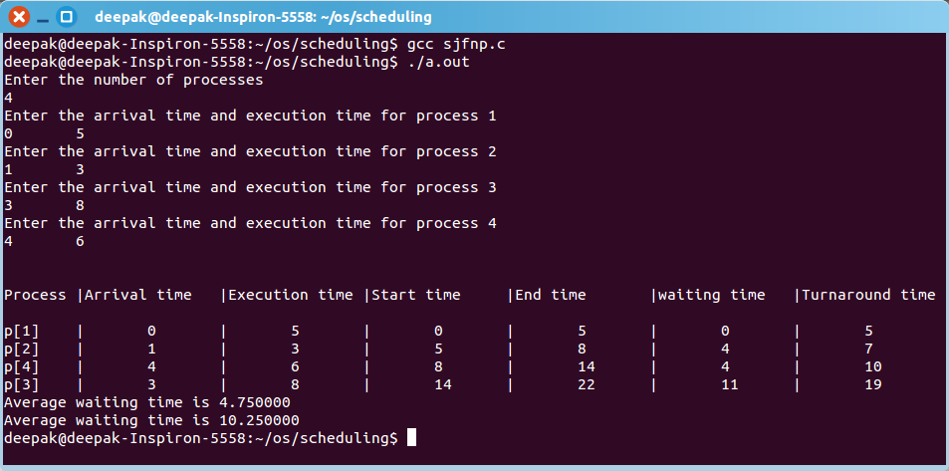Click the './a.out' command text
The width and height of the screenshot is (949, 471).
tap(438, 63)
